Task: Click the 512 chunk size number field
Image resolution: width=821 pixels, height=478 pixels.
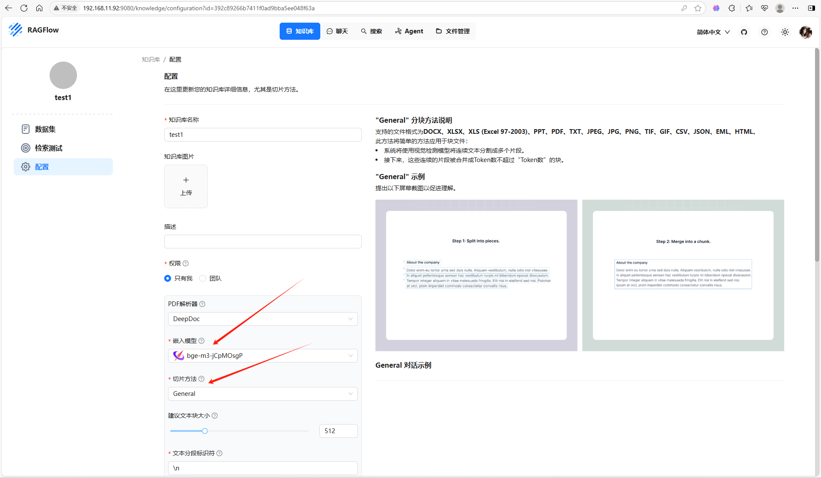Action: pyautogui.click(x=338, y=431)
